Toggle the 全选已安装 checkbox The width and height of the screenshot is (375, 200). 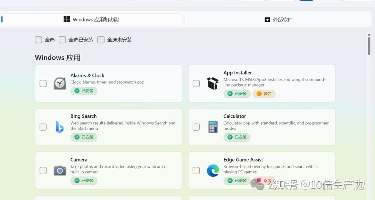(x=62, y=40)
